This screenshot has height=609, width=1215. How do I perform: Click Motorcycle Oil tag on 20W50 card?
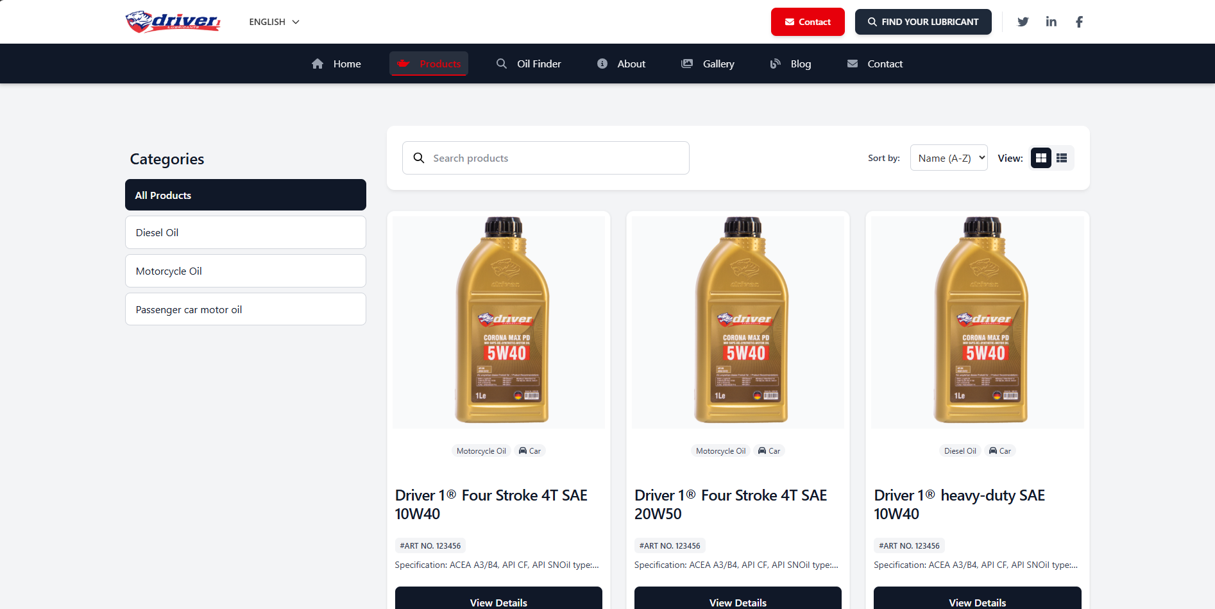[x=720, y=451]
